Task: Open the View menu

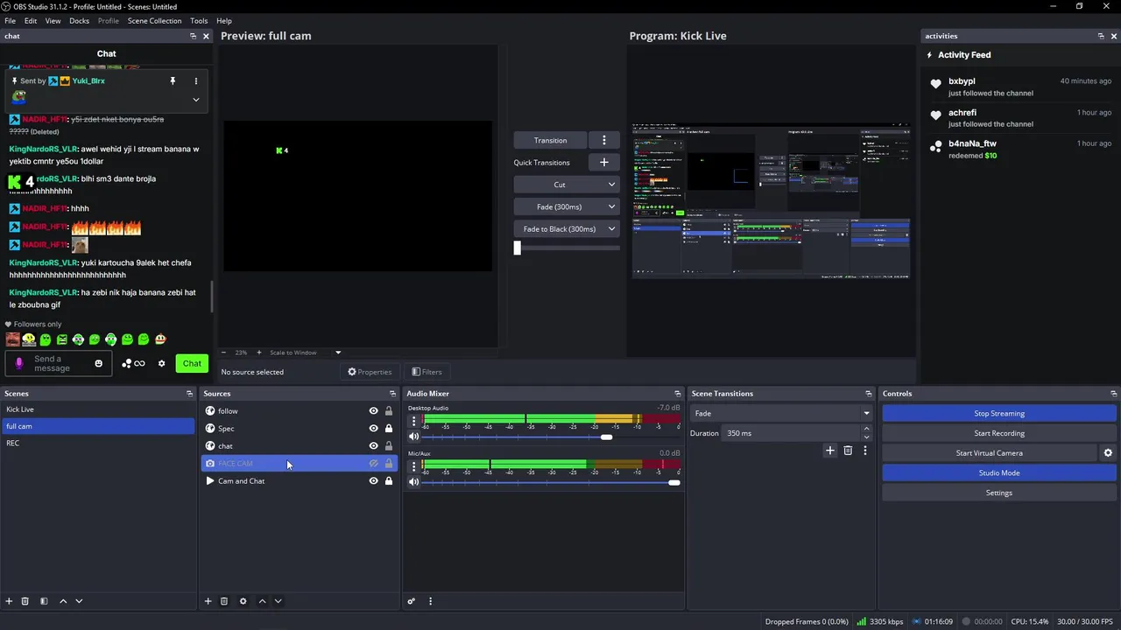Action: (x=53, y=21)
